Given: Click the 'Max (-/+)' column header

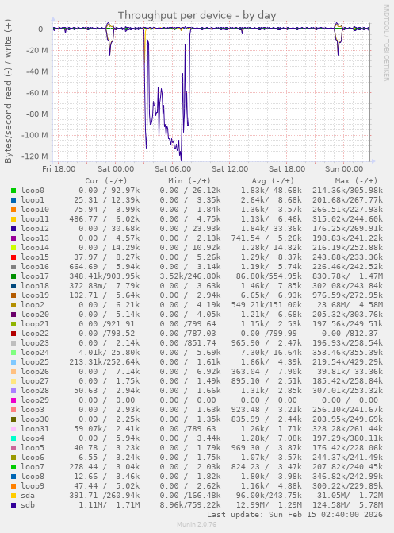Looking at the screenshot, I should 356,181.
